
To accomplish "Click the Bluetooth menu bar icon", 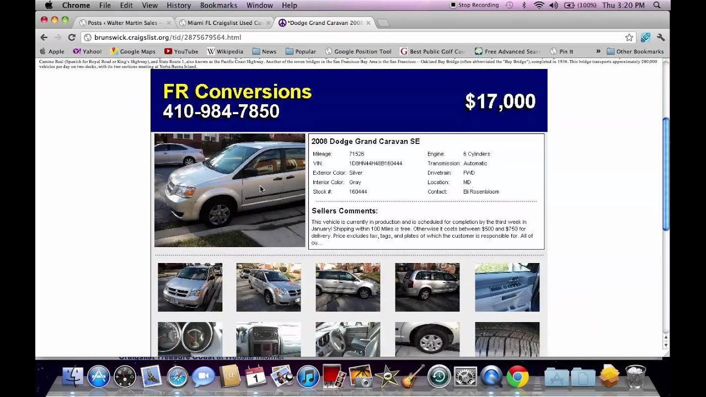I will click(x=525, y=6).
